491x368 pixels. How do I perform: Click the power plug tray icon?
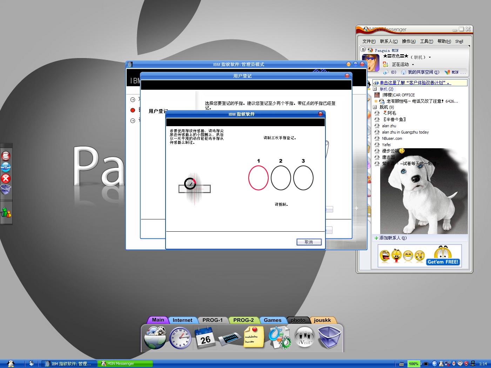426,364
